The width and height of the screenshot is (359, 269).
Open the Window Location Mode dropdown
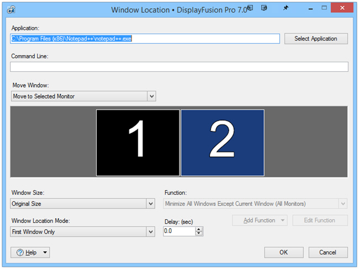[82, 232]
